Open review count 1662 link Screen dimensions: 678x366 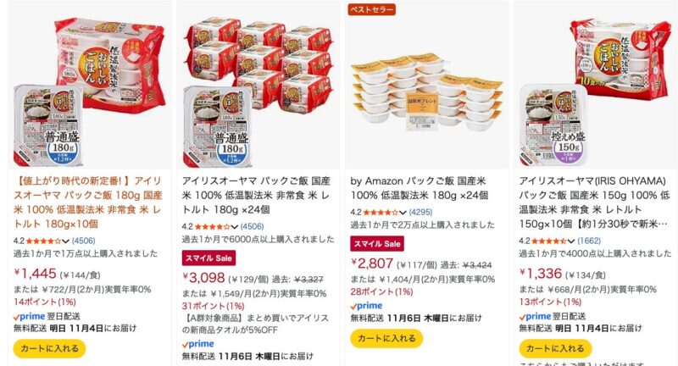[589, 241]
